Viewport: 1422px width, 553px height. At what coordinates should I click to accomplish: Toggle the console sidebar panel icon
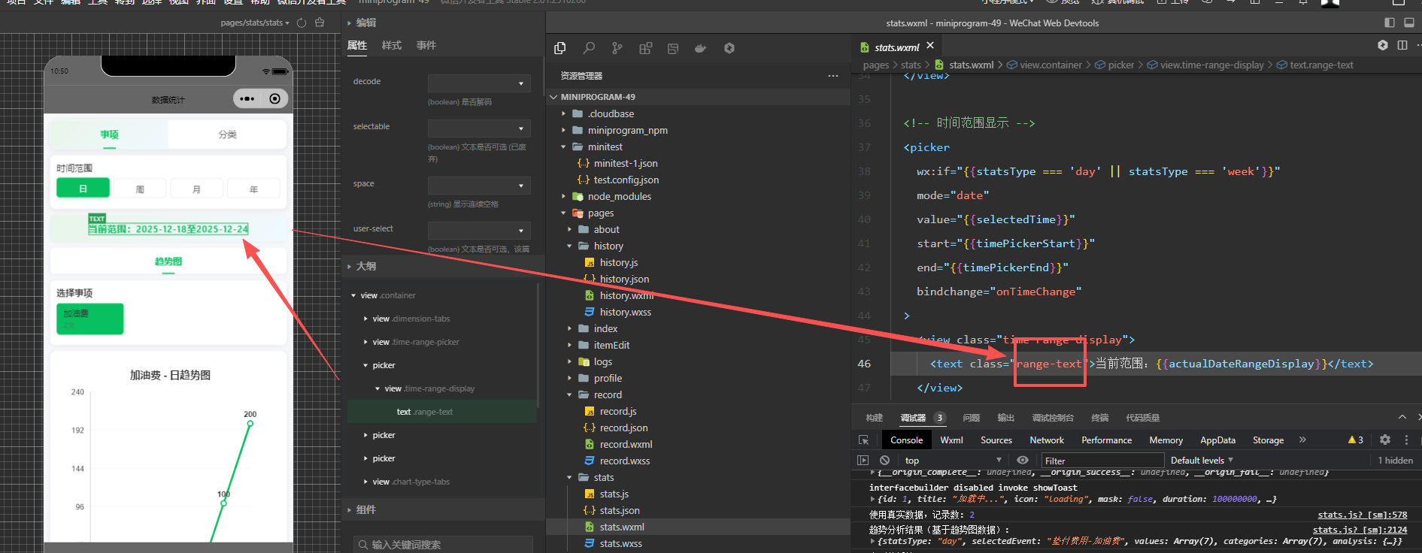[x=863, y=461]
